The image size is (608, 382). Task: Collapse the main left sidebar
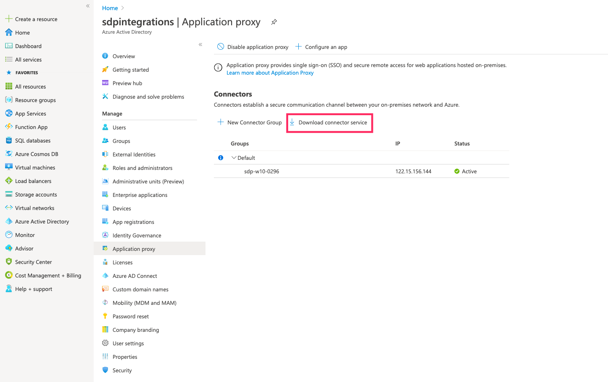tap(88, 6)
